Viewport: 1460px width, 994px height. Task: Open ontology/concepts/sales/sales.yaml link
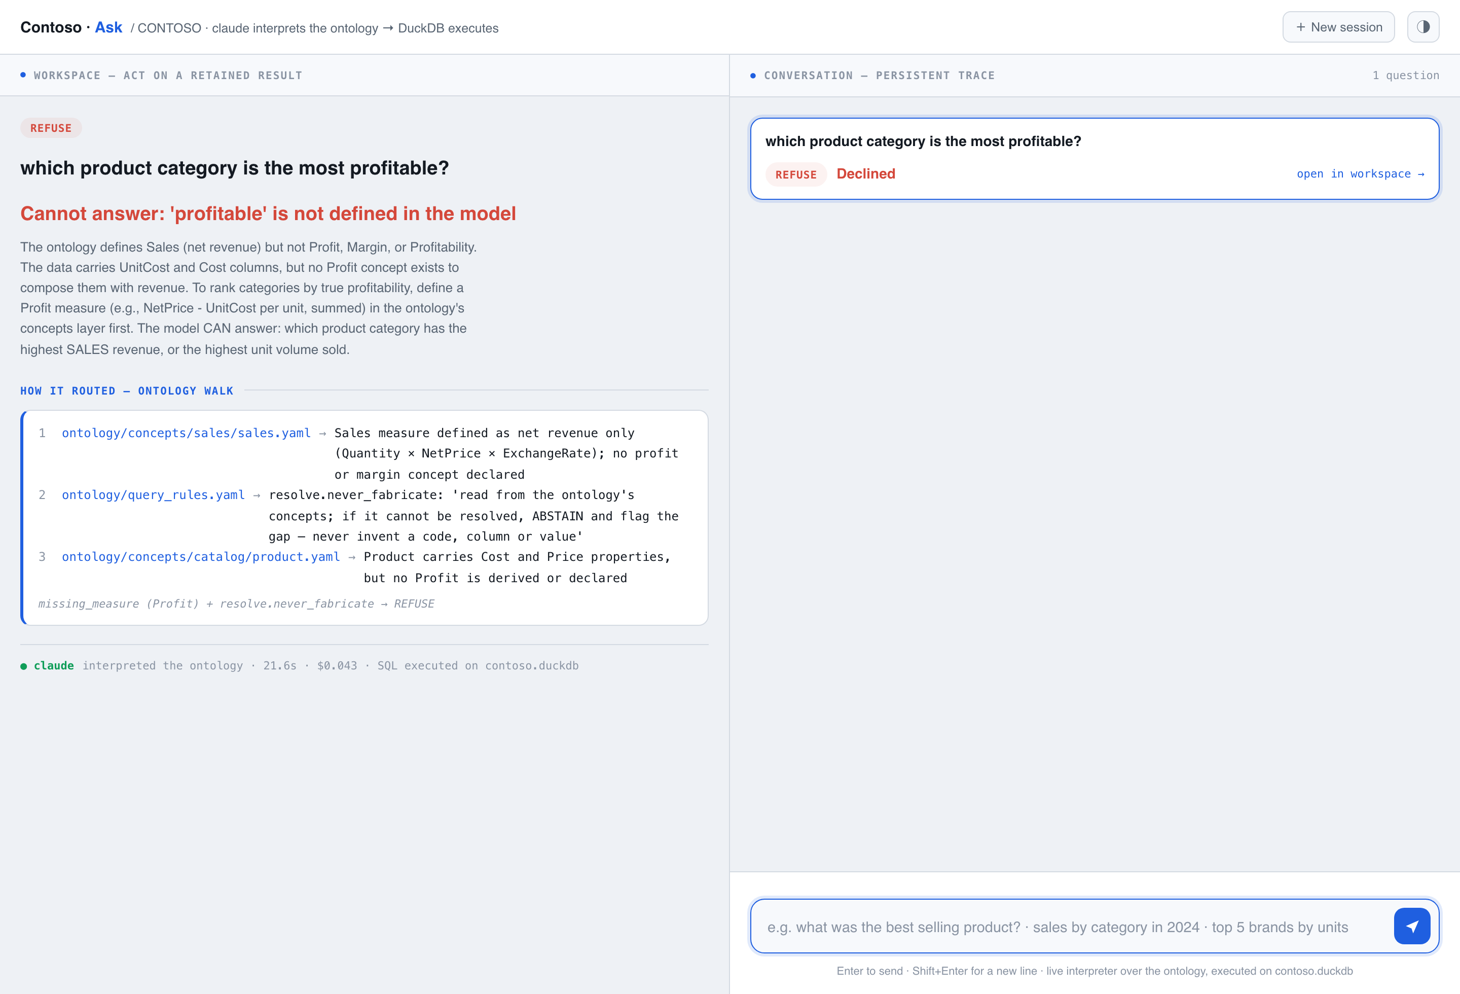(x=186, y=433)
